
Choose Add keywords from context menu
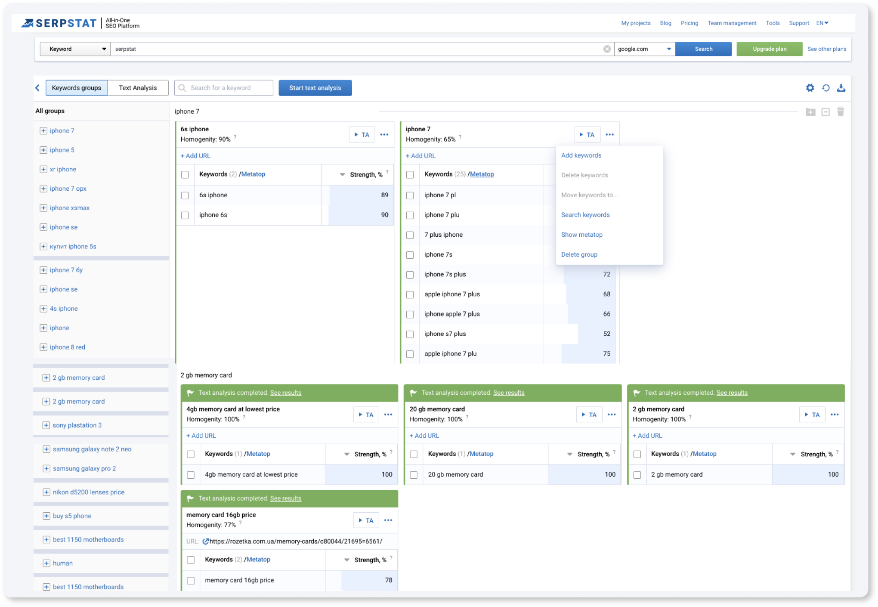(x=581, y=155)
